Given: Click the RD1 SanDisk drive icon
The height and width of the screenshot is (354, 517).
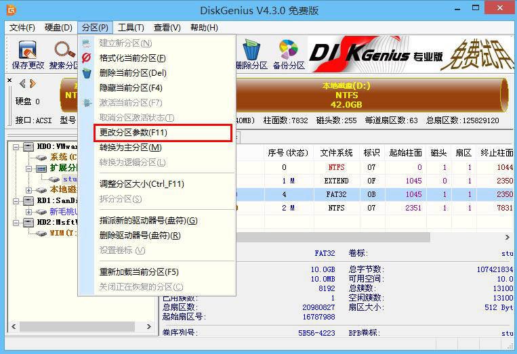Looking at the screenshot, I should pos(28,200).
